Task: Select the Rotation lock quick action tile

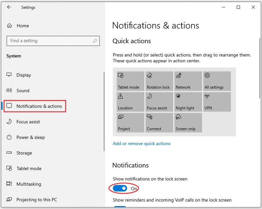Action: coord(159,81)
